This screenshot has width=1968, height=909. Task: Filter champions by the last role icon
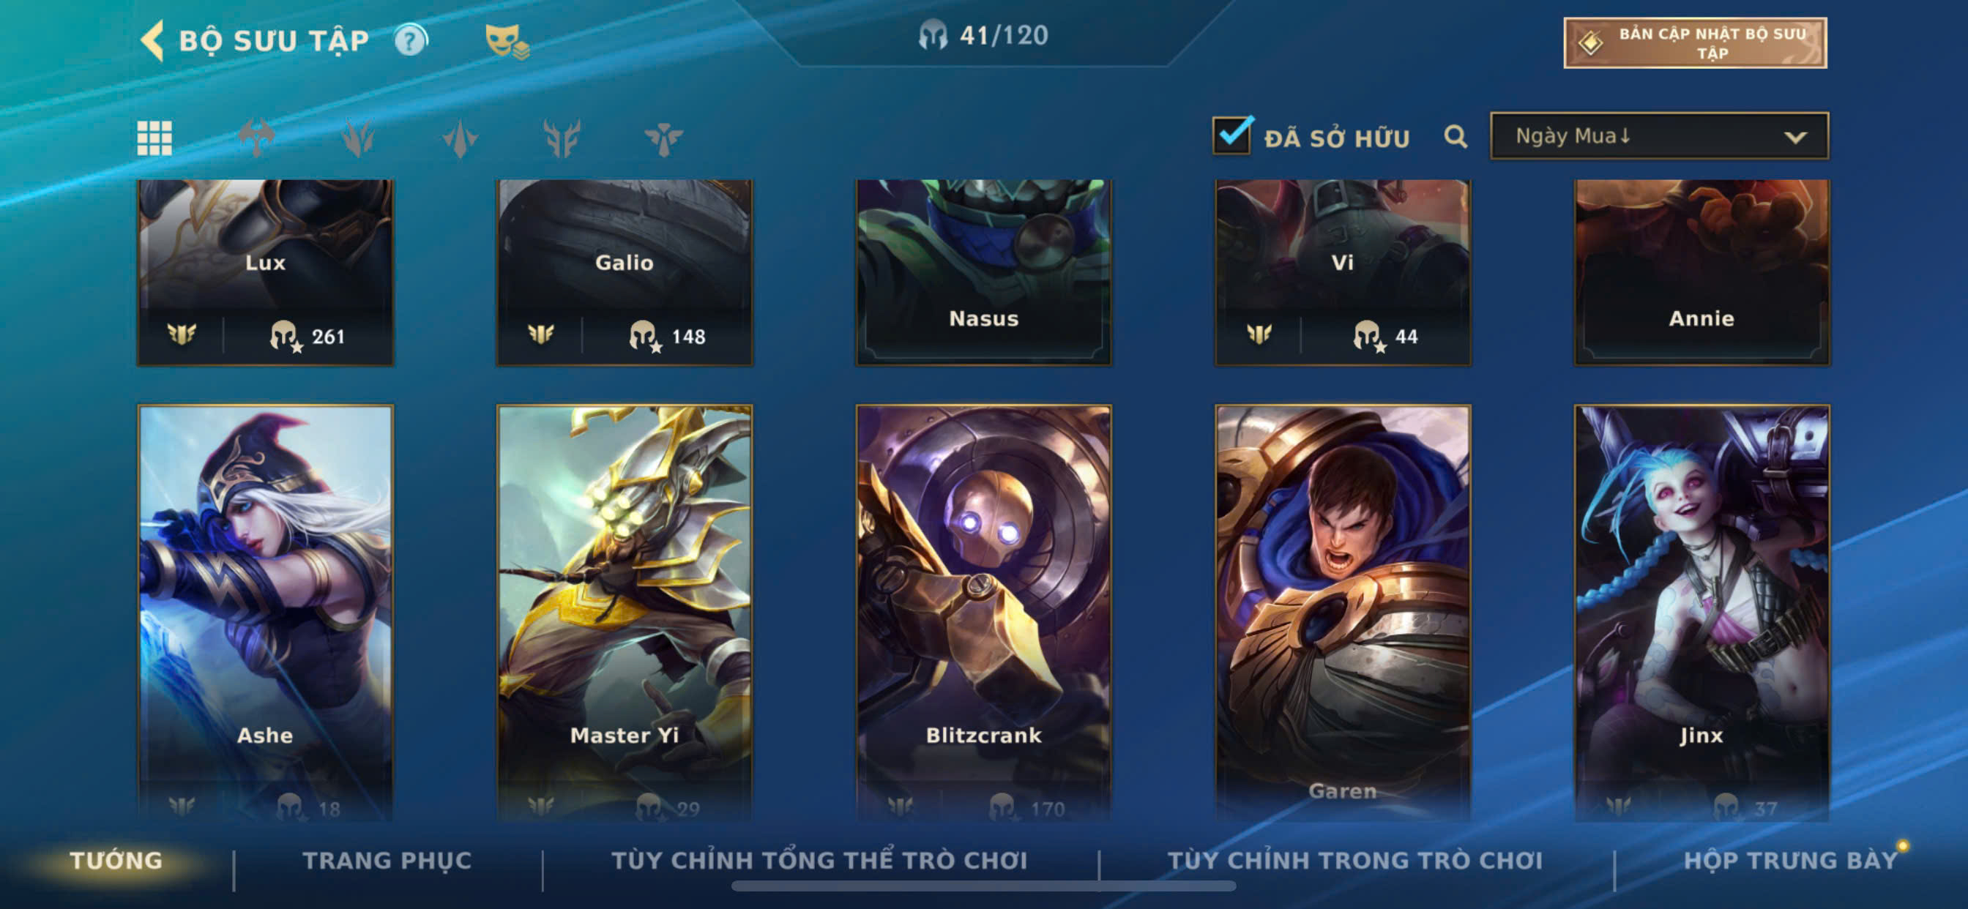(663, 138)
